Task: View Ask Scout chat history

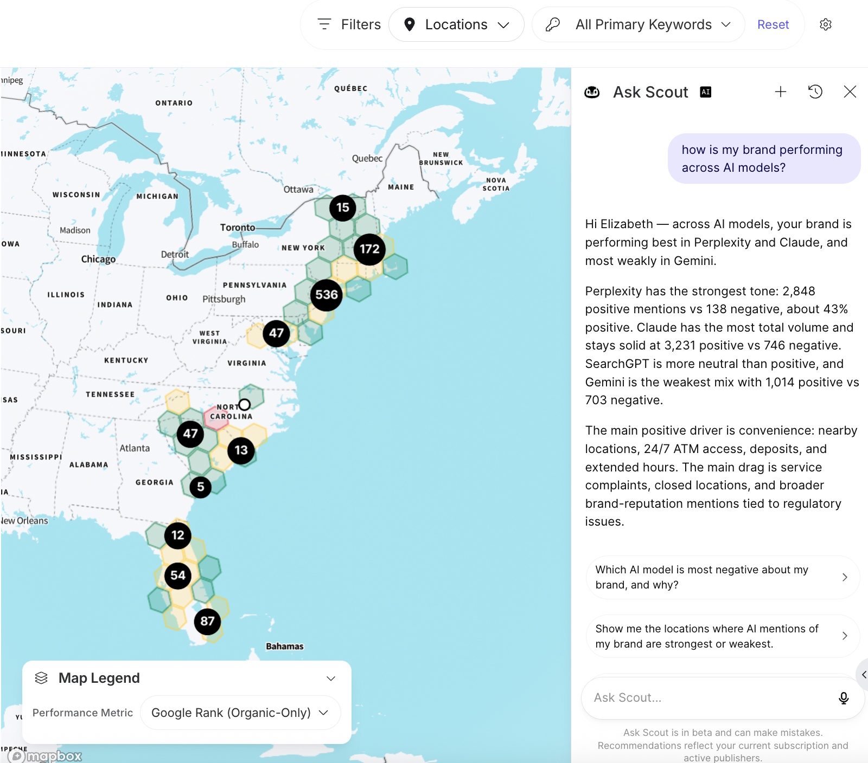Action: [x=815, y=92]
